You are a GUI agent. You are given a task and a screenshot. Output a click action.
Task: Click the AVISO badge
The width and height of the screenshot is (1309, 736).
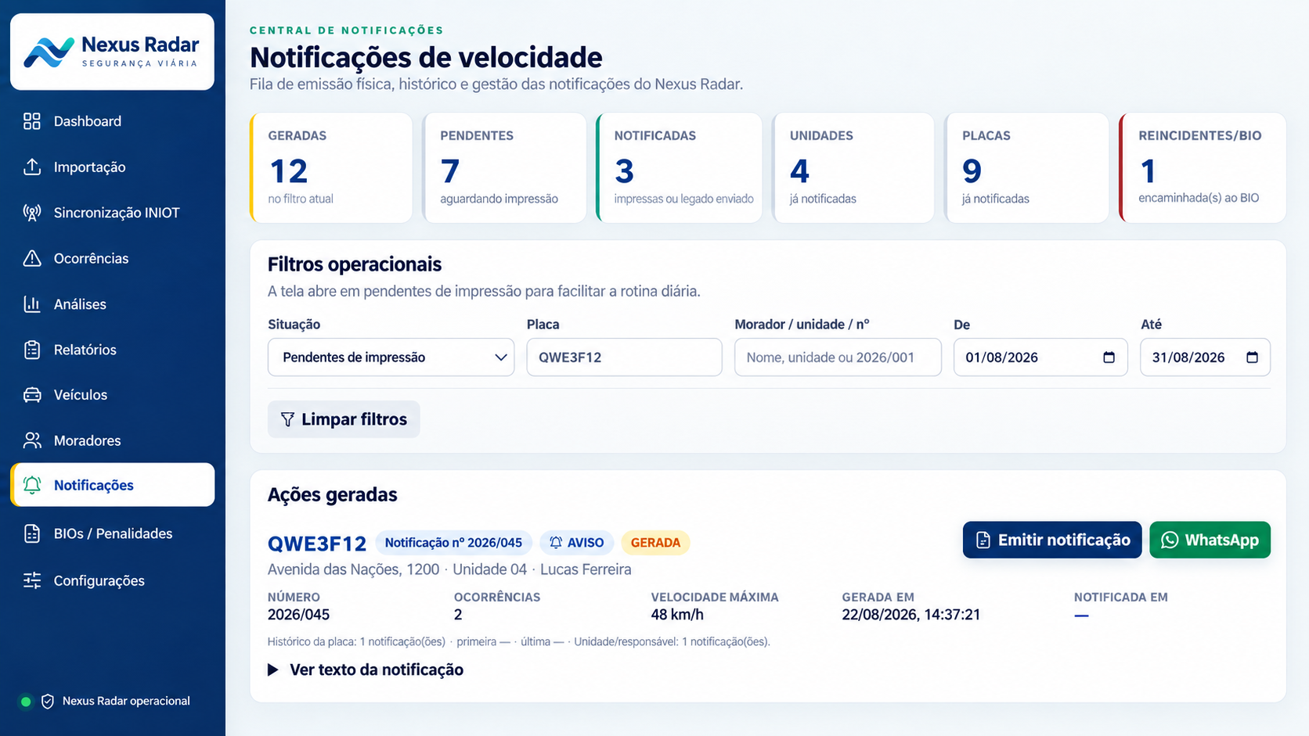click(576, 543)
